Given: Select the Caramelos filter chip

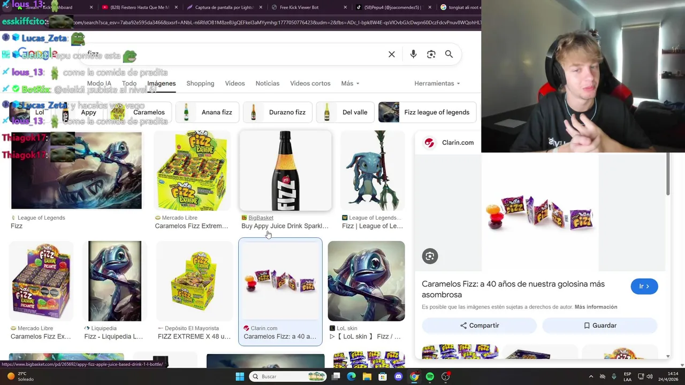Looking at the screenshot, I should tap(139, 112).
